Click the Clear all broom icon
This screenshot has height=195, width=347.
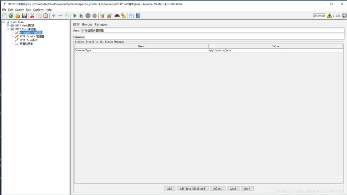[109, 16]
